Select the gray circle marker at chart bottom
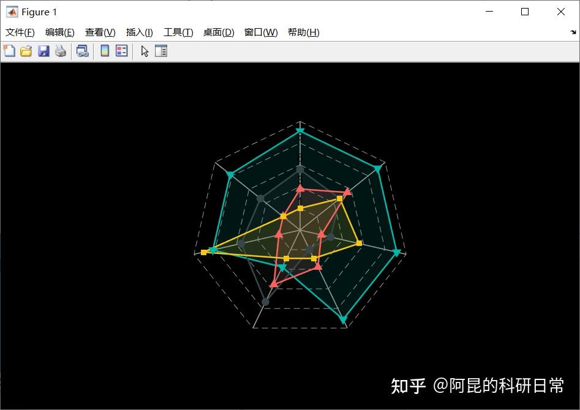The image size is (580, 410). (265, 302)
